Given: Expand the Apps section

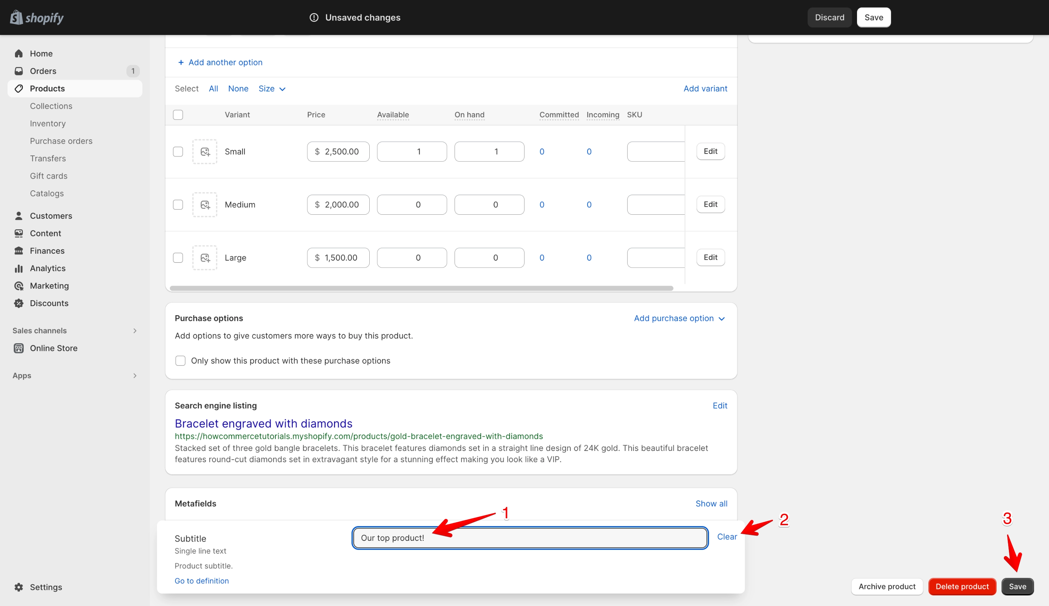Looking at the screenshot, I should point(134,376).
